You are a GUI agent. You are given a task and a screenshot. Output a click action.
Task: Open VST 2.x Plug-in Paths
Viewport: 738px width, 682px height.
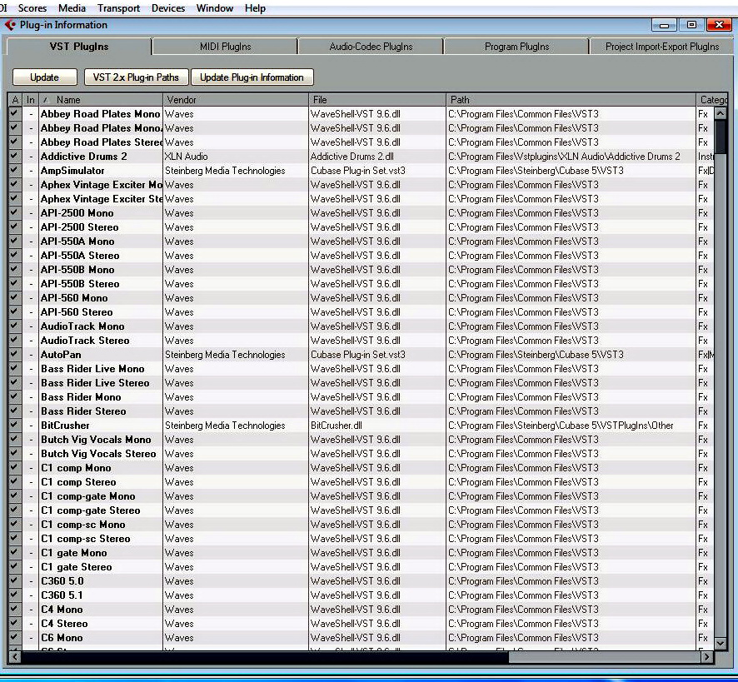point(136,77)
